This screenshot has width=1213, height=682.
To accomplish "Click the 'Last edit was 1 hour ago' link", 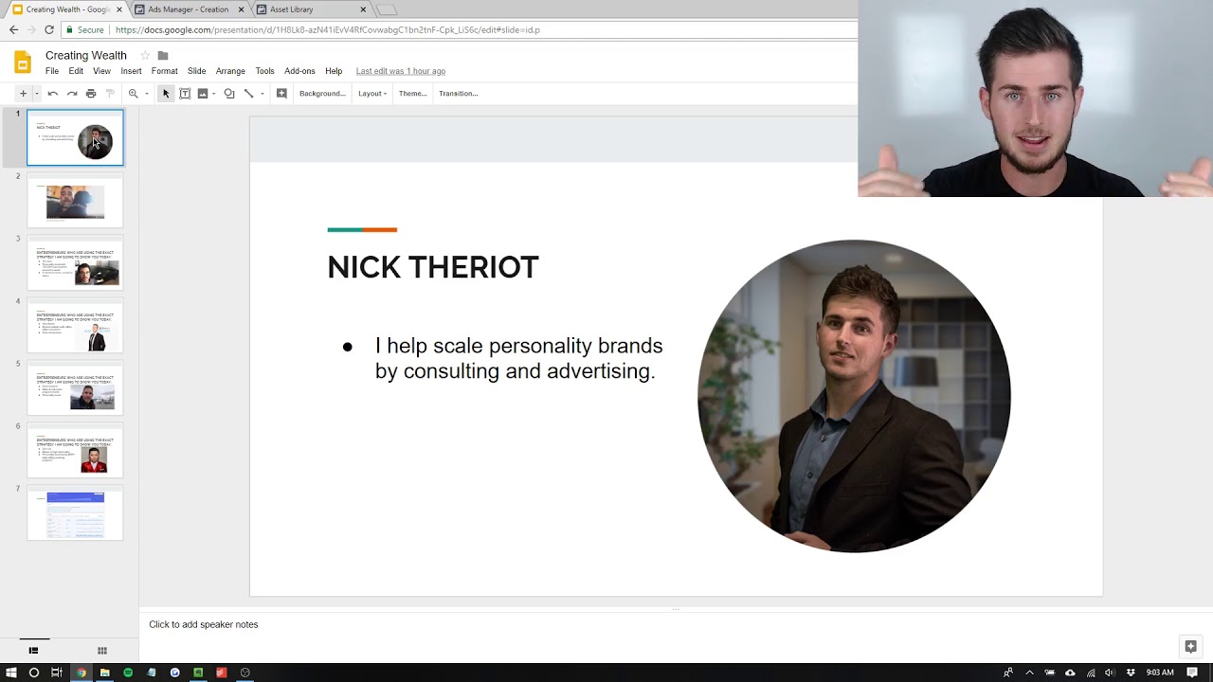I will 401,71.
